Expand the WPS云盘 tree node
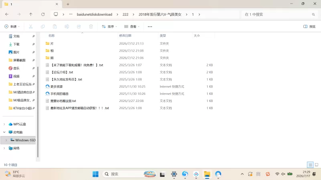321x180 pixels. click(x=4, y=124)
